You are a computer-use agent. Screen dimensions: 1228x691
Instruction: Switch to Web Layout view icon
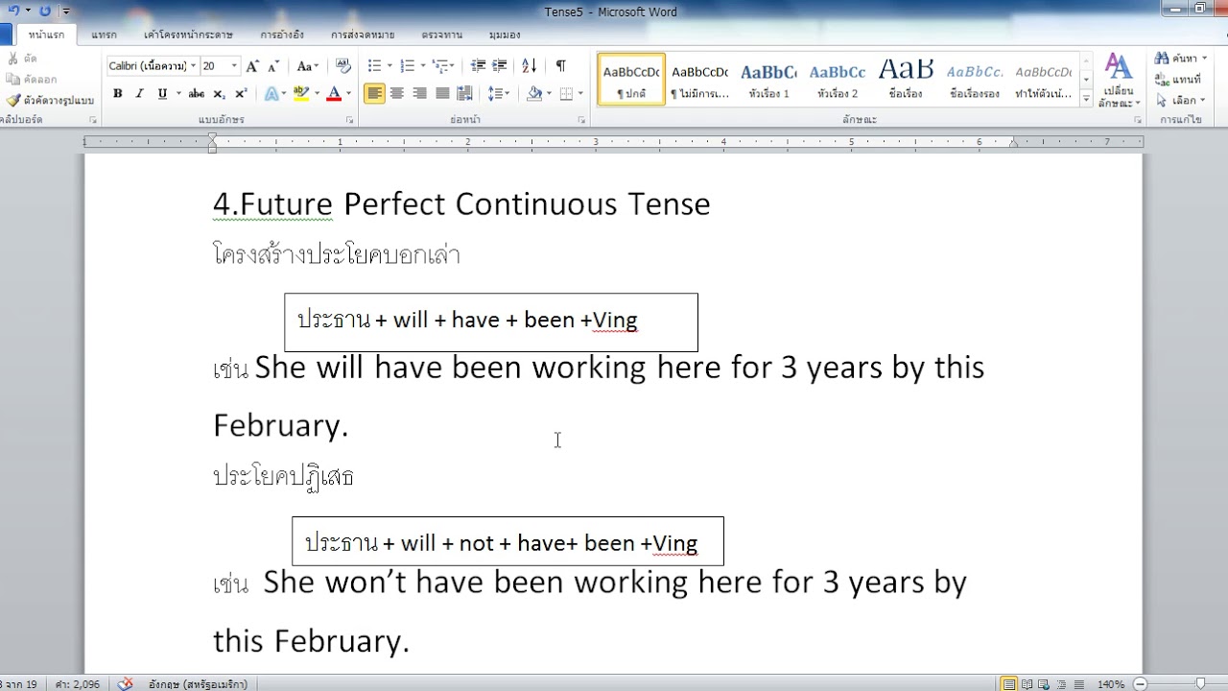pos(1045,684)
